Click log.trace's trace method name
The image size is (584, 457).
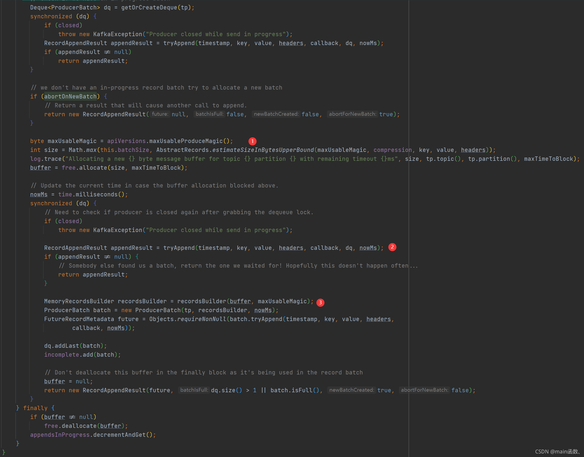pos(53,159)
